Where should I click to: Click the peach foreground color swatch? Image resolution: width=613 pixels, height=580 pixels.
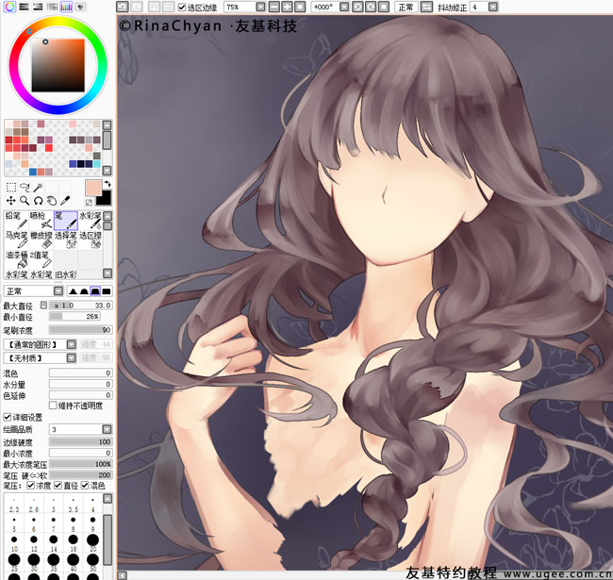point(93,188)
